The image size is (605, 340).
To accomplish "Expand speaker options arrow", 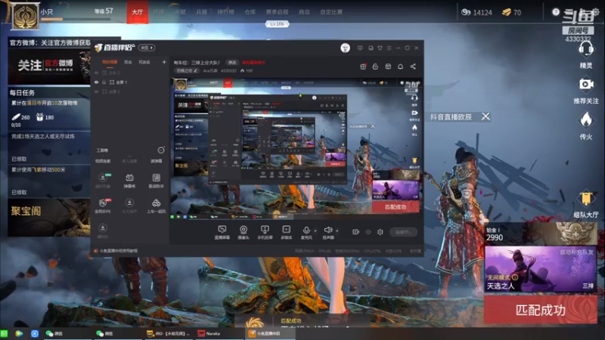I will click(337, 231).
